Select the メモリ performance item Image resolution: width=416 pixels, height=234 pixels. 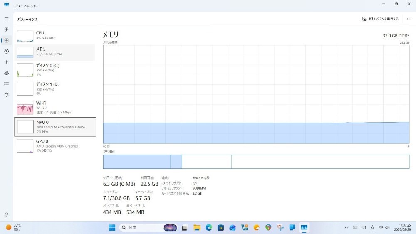pyautogui.click(x=55, y=52)
